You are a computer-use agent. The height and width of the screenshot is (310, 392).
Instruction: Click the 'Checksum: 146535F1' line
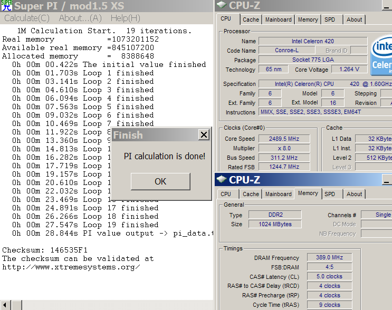pos(45,250)
